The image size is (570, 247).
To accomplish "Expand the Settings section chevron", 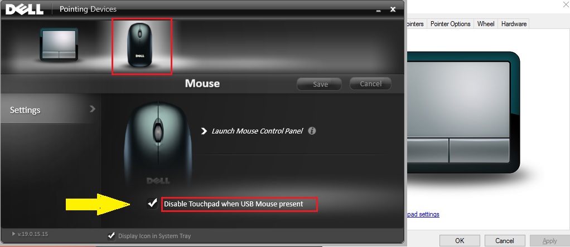I will coord(93,109).
